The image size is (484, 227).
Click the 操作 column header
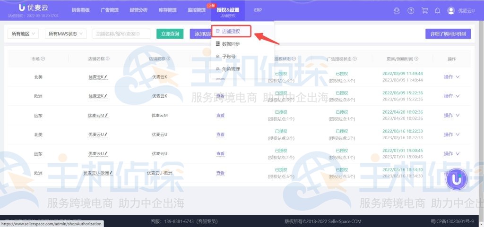click(451, 59)
